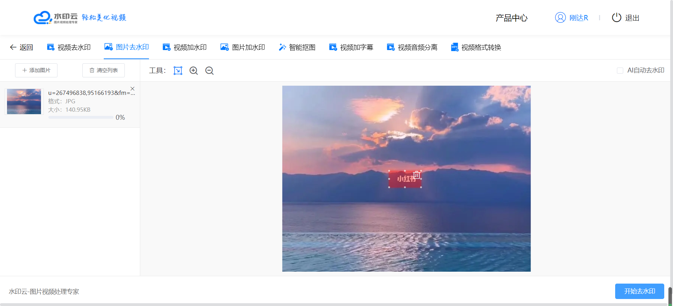
Task: Switch to the 视频去水印 tab
Action: click(x=69, y=47)
